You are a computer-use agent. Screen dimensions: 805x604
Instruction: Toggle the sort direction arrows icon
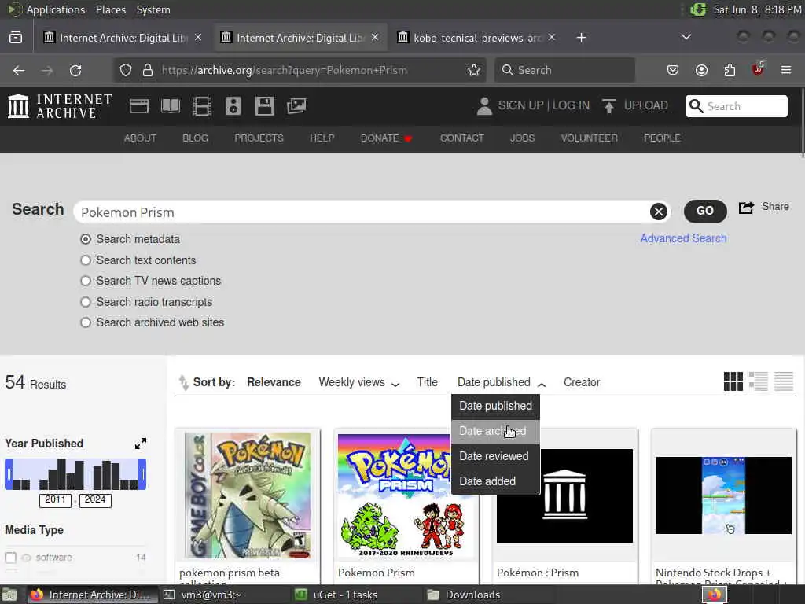[x=183, y=383]
